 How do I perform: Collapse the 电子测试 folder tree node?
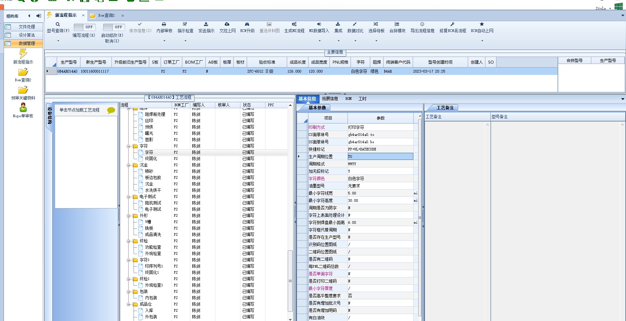129,197
